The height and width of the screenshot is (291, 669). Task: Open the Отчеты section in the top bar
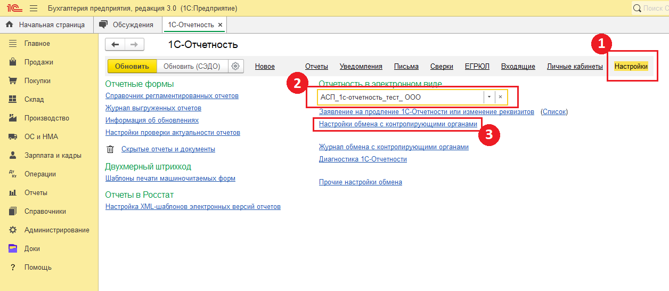click(316, 67)
